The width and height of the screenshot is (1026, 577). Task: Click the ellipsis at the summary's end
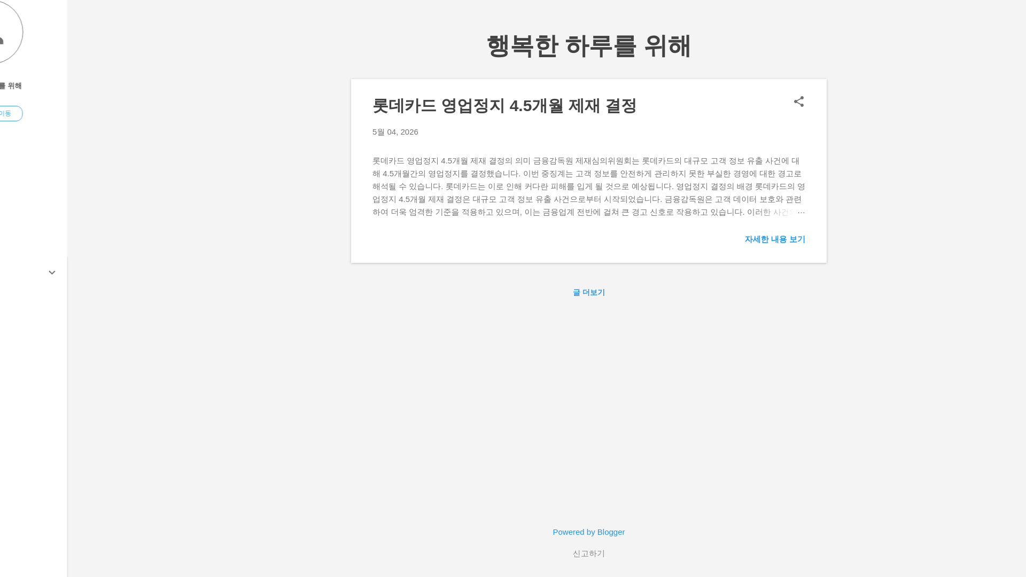[800, 213]
